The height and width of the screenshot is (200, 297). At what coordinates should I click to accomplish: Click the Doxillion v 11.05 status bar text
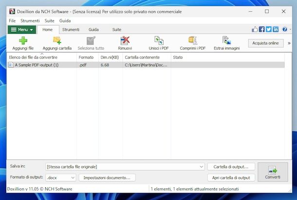(x=40, y=189)
